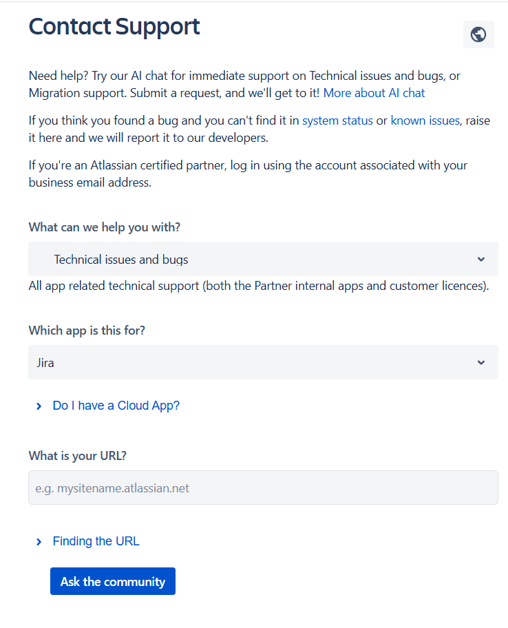
Task: Expand the chevron beside "Finding the URL"
Action: (x=39, y=542)
